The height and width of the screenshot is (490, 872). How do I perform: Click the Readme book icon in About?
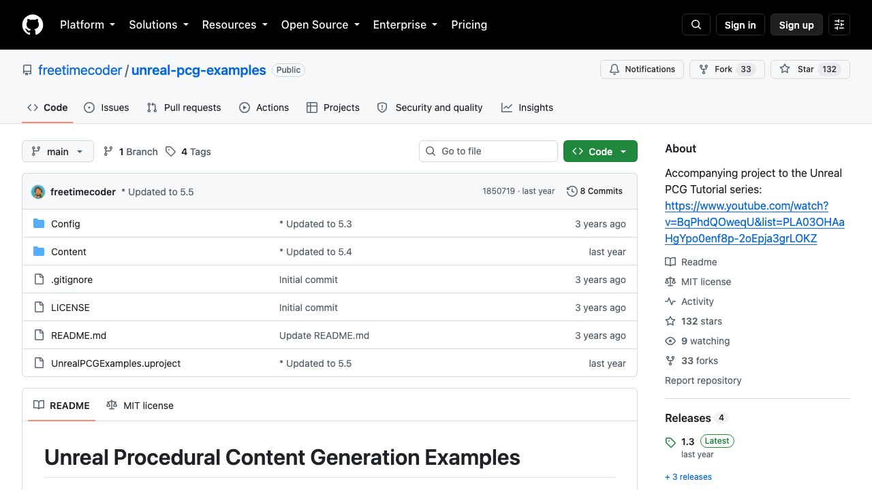pos(670,262)
